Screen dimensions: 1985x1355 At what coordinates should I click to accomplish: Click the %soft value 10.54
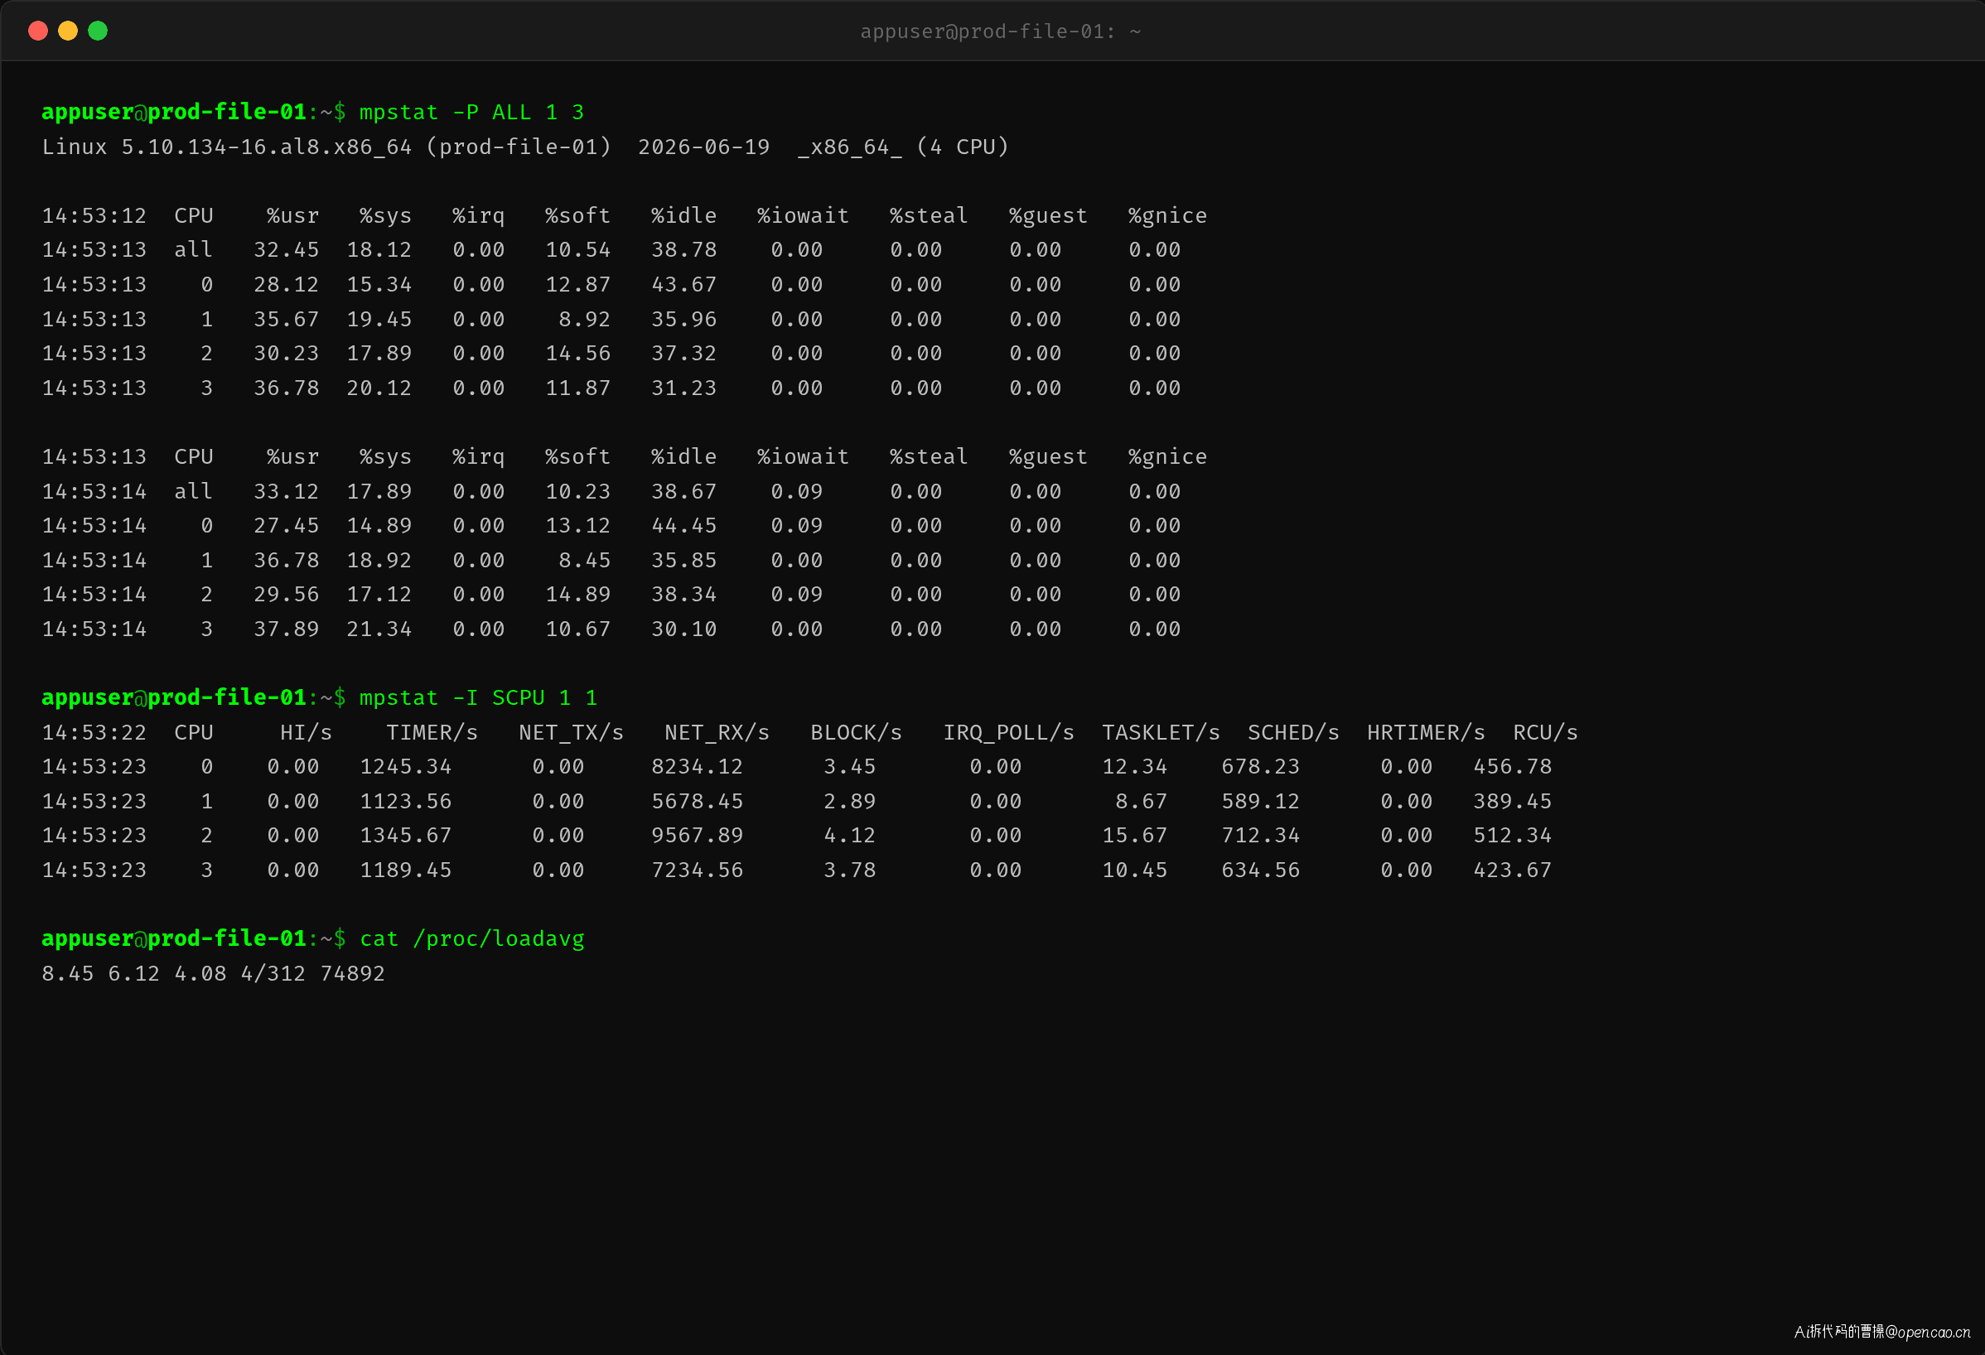click(x=578, y=250)
